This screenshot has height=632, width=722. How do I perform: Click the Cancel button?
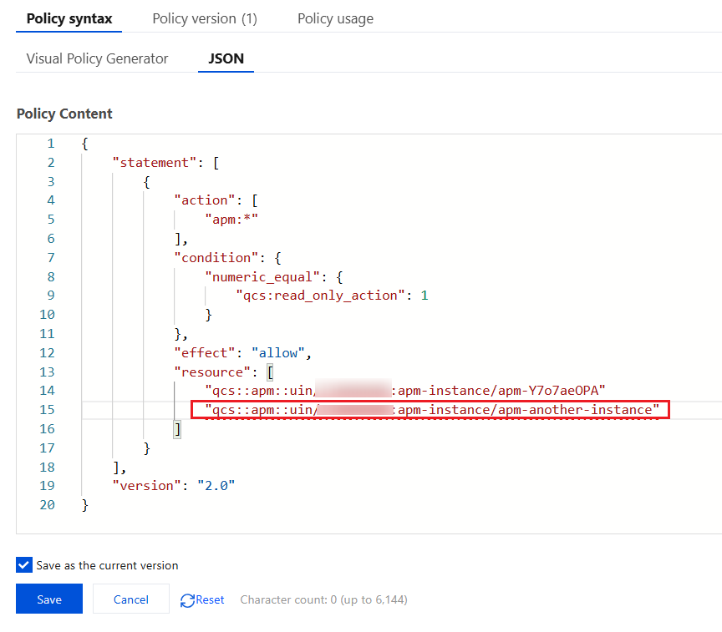130,599
